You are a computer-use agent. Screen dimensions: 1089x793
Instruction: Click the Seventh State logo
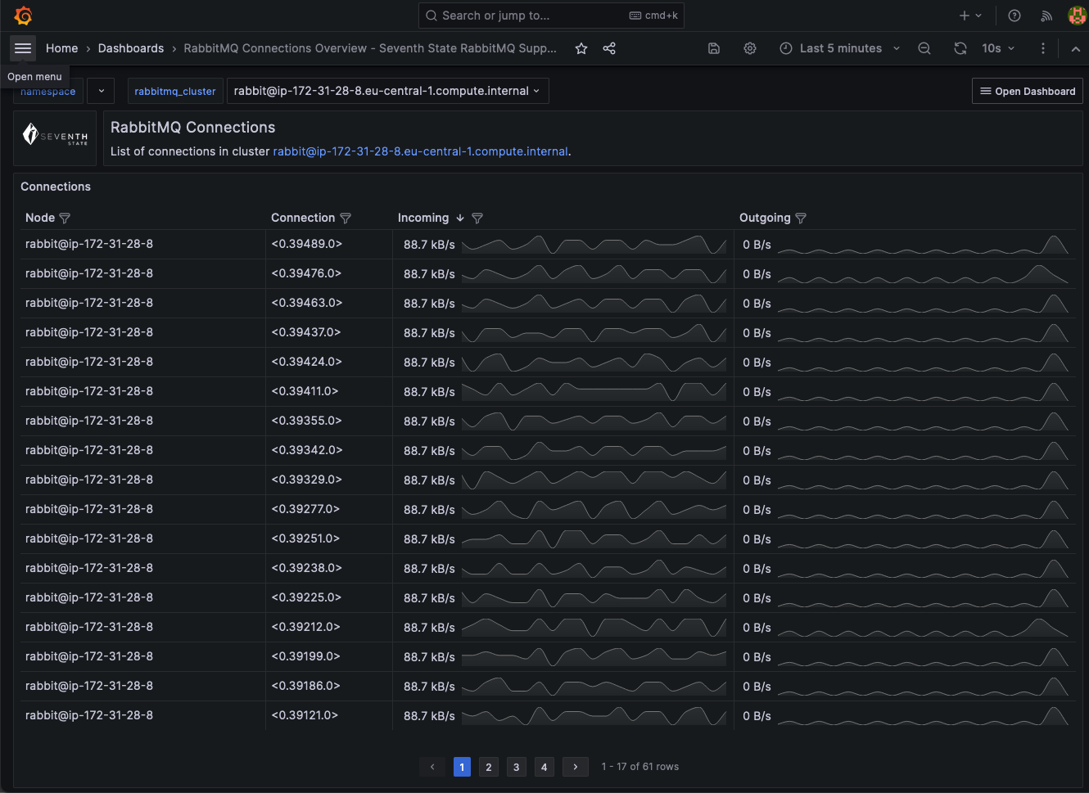[x=55, y=135]
